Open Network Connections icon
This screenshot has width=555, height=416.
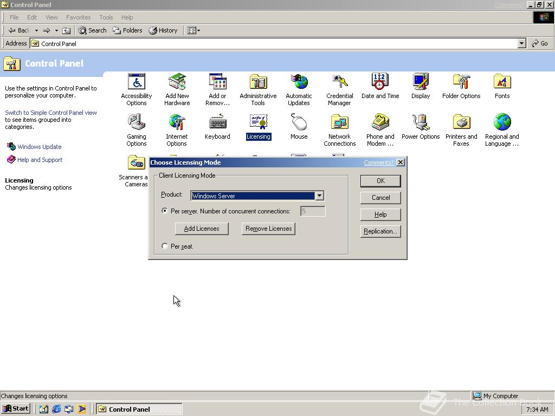point(339,130)
